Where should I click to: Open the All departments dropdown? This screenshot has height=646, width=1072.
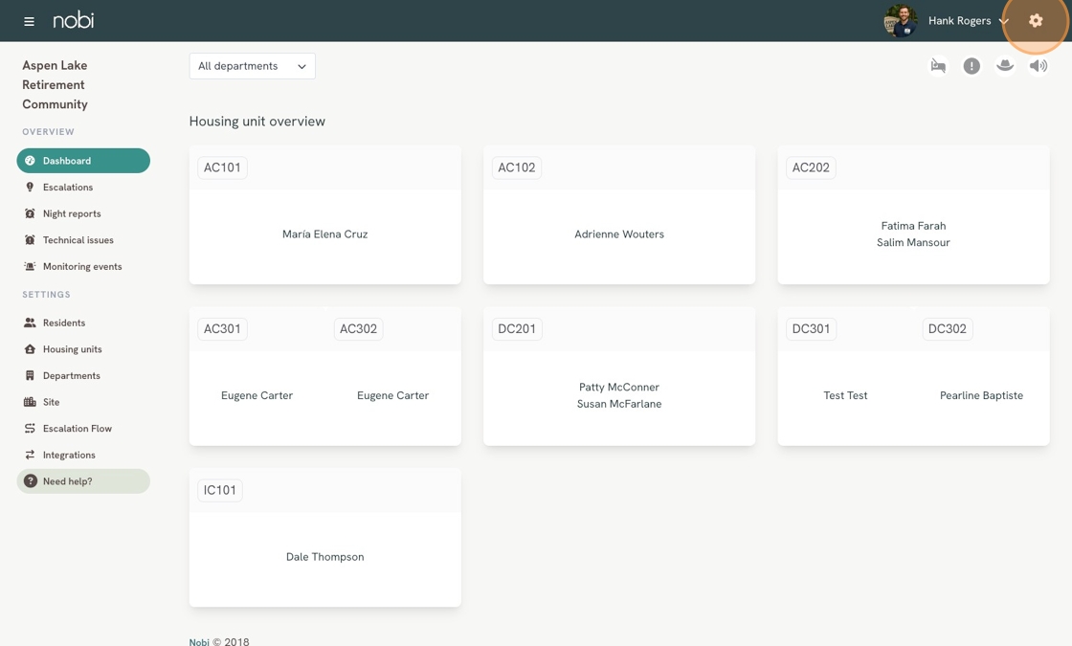click(252, 66)
